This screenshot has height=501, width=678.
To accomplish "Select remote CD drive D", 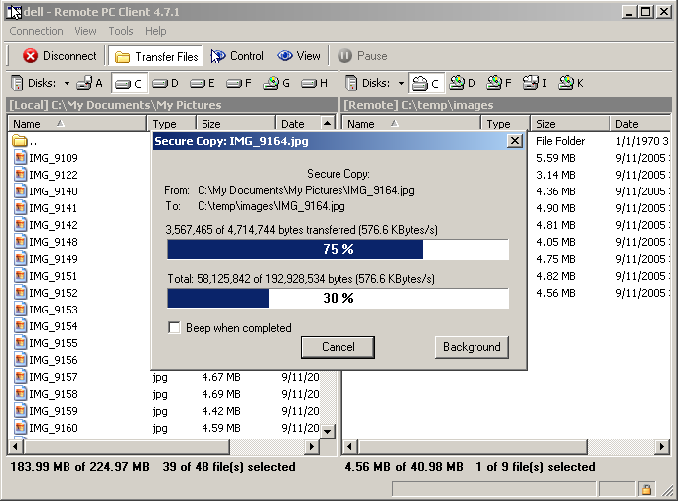I will [x=462, y=83].
